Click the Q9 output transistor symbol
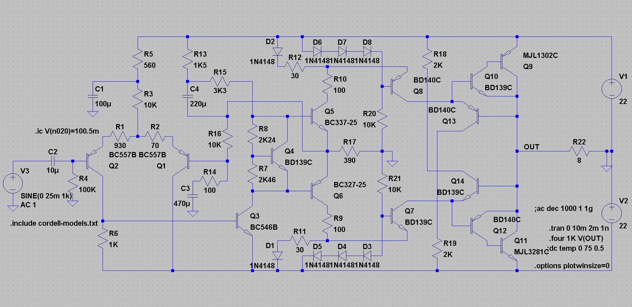Image resolution: width=632 pixels, height=307 pixels. click(x=509, y=61)
